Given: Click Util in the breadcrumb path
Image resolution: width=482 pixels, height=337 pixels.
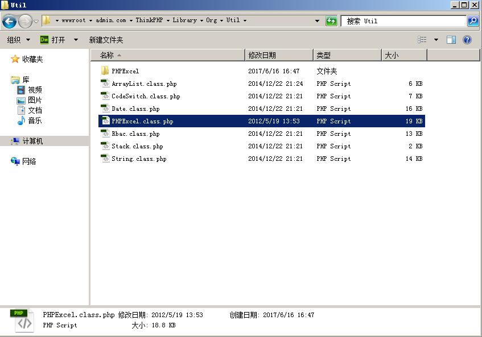Looking at the screenshot, I should coord(233,20).
